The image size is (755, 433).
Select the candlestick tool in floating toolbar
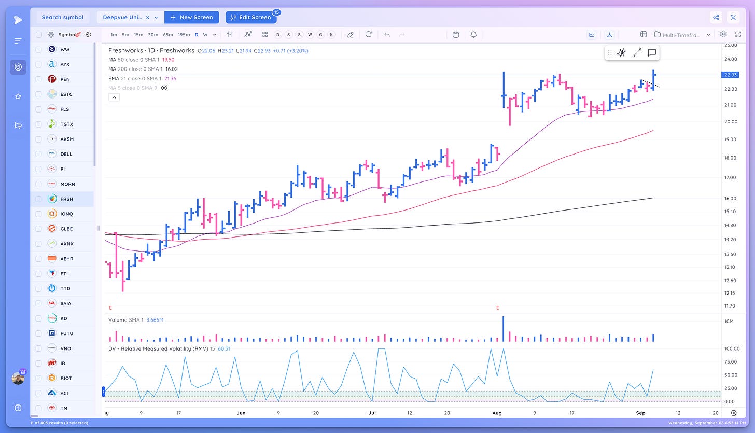(622, 52)
